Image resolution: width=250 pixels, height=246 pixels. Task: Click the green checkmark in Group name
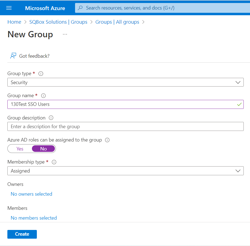[239, 104]
